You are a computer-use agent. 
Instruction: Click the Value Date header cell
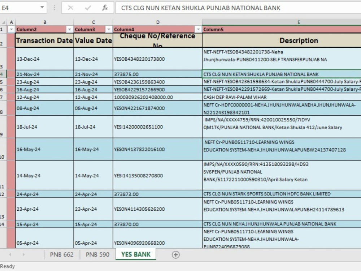(93, 40)
